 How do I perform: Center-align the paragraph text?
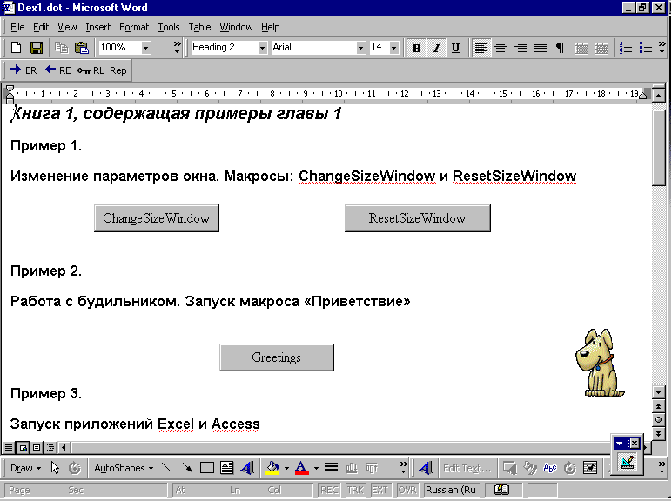tap(501, 48)
